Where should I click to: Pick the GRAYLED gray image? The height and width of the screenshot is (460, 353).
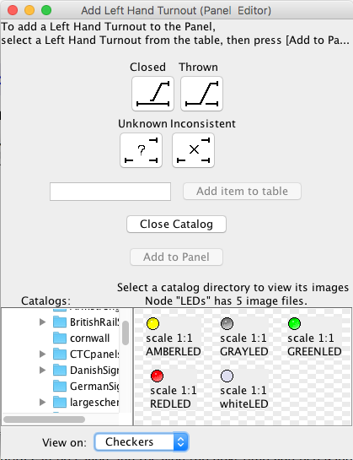(x=227, y=323)
